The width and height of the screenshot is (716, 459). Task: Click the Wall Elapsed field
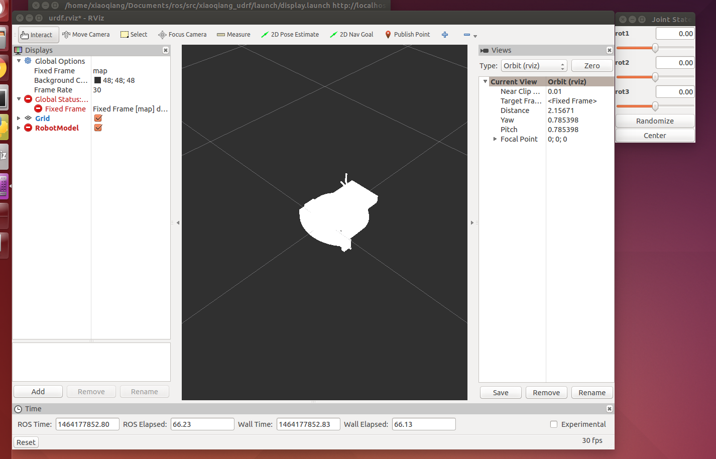pos(424,424)
